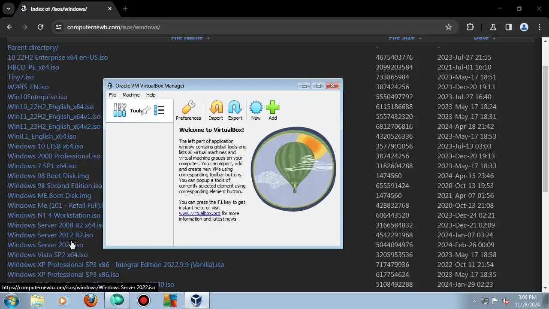Click the Import appliance icon
Screen dimensions: 549x309
point(216,110)
